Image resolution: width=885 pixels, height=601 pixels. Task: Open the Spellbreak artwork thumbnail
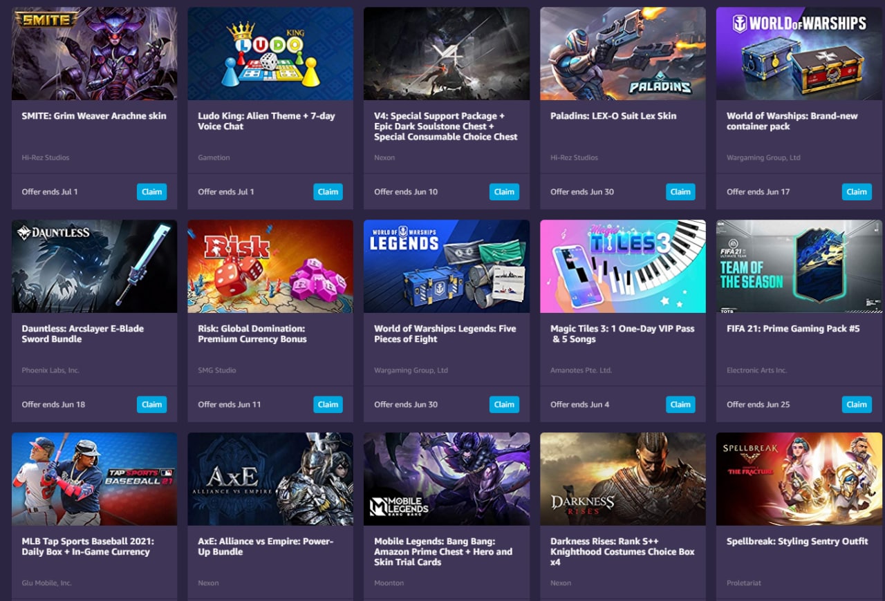799,479
